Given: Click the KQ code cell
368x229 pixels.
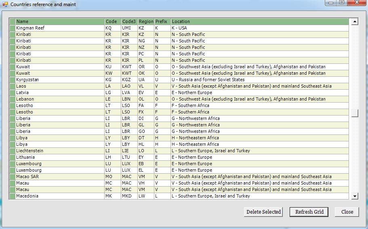Looking at the screenshot, I should (113, 28).
